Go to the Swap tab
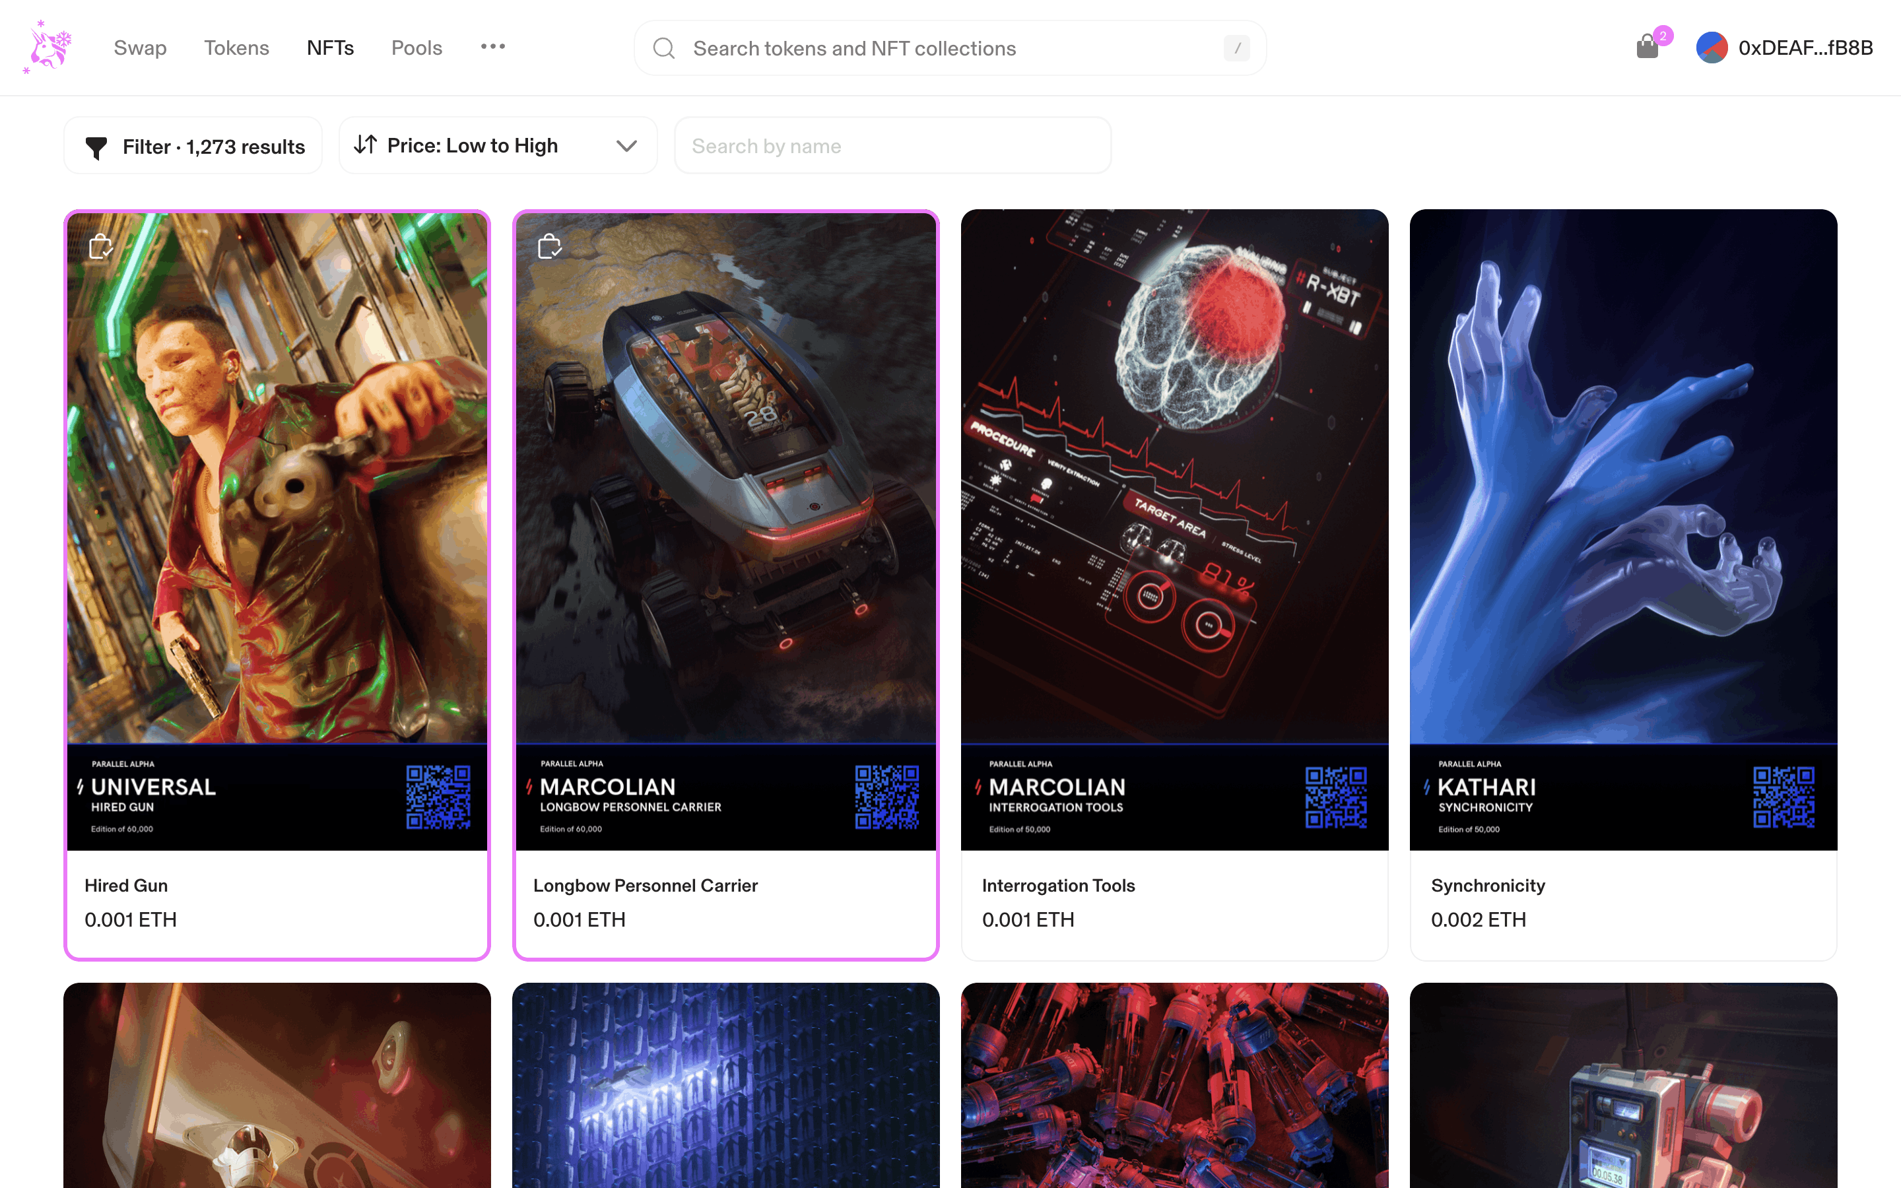Screen dimensions: 1901x1188 tap(140, 48)
